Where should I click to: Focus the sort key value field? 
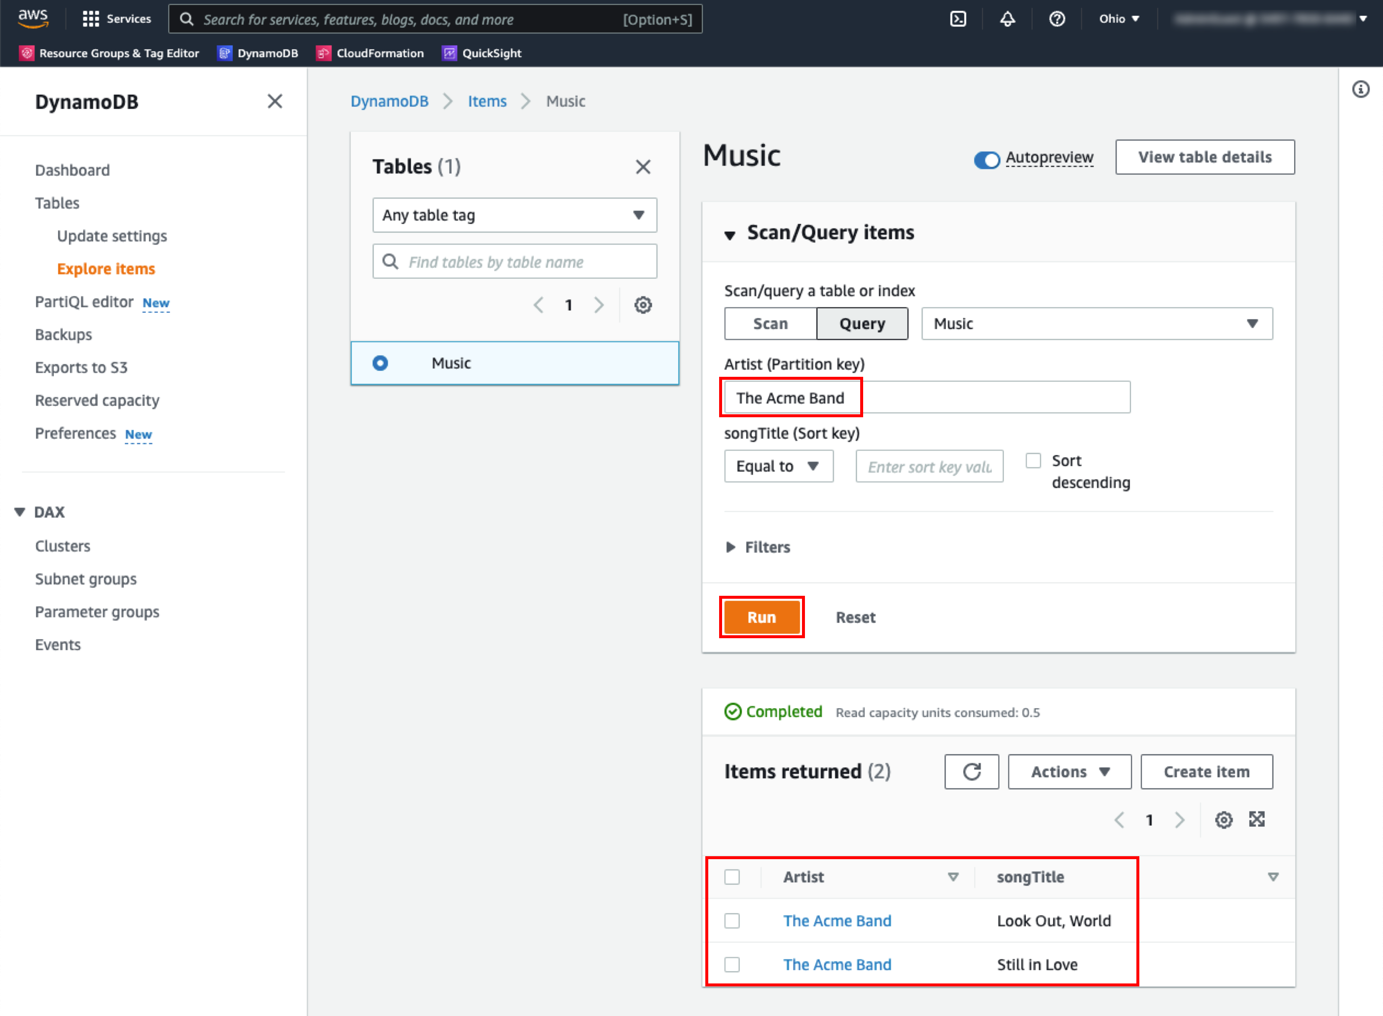(x=930, y=466)
